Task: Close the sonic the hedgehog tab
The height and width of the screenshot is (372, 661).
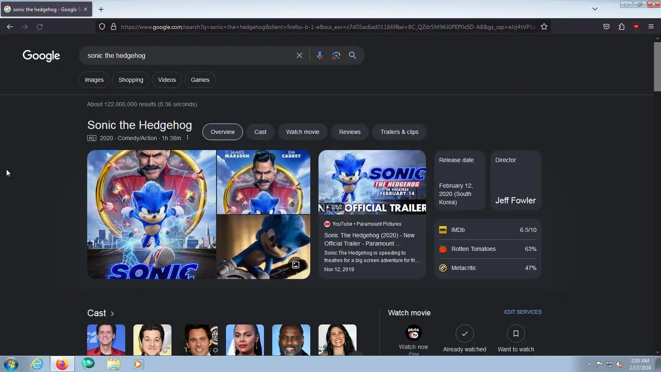Action: point(86,9)
